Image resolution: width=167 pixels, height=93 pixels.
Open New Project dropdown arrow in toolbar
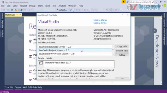(x=14, y=10)
